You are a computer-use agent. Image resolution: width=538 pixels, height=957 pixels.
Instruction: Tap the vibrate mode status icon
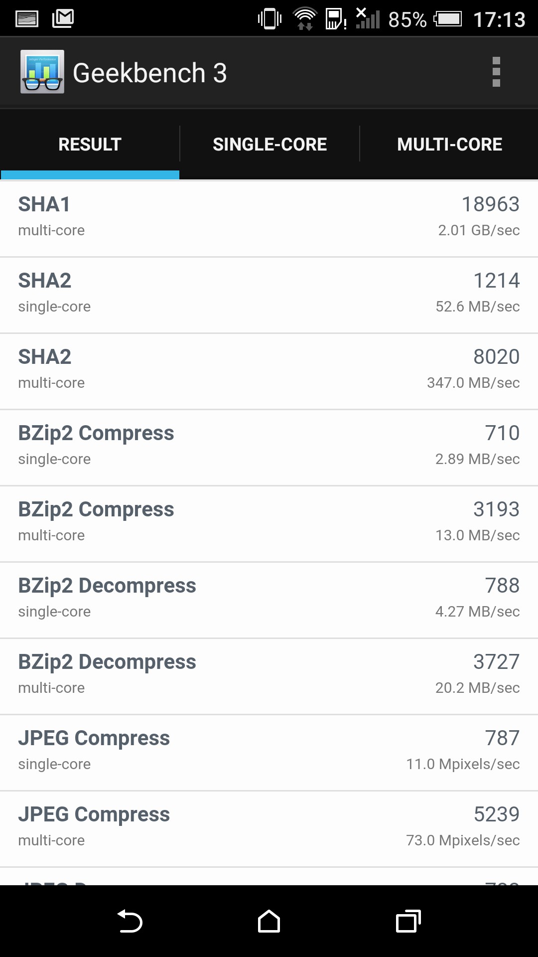coord(269,19)
